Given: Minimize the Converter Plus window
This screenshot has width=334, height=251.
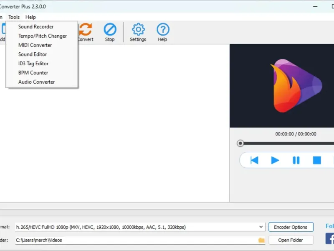Looking at the screenshot, I should 315,7.
